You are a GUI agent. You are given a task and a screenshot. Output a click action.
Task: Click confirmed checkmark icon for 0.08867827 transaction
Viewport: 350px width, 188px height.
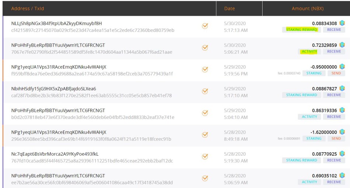(205, 91)
